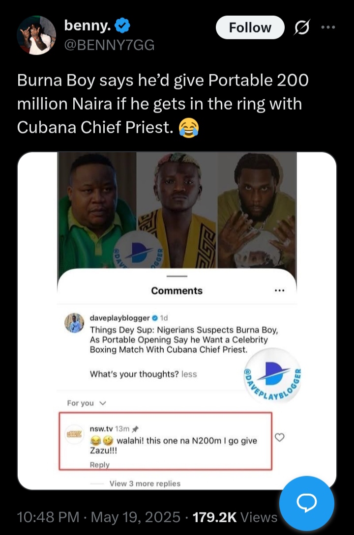Viewport: 354px width, 535px height.
Task: Click the blue verified badge beside benny
Action: click(123, 25)
